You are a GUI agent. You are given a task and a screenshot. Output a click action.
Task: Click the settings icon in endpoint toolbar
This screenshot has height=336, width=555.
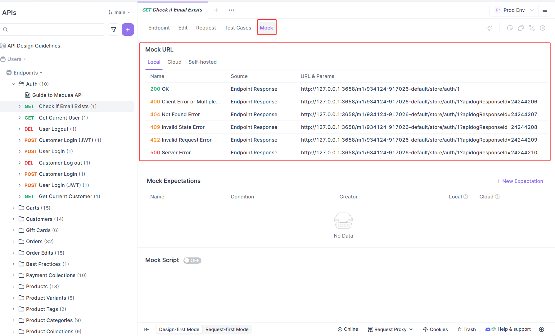[543, 28]
